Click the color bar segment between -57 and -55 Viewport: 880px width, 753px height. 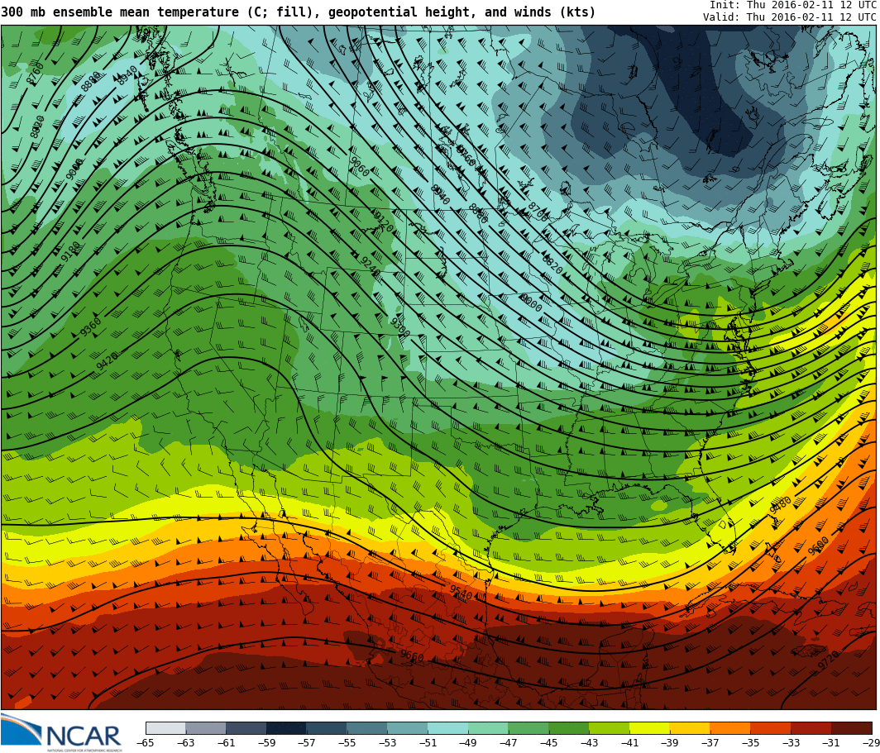[328, 727]
